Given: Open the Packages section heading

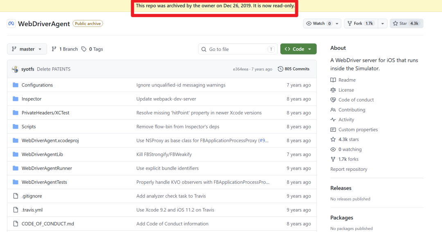Looking at the screenshot, I should tap(342, 218).
